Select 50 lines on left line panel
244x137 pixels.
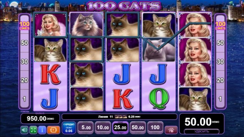coord(24,43)
